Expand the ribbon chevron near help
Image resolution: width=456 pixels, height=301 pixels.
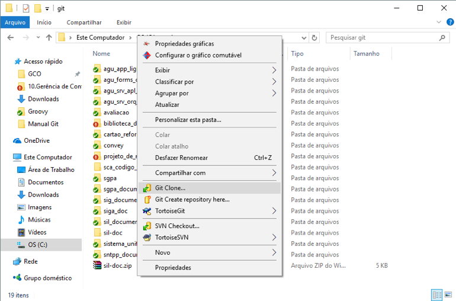(x=439, y=22)
